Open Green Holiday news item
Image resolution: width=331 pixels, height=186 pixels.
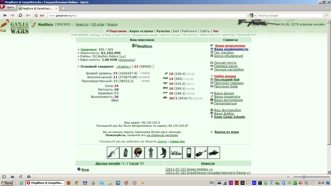click(x=189, y=169)
